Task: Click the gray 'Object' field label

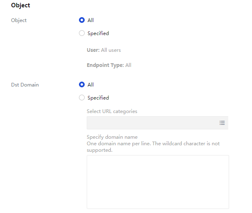Action: point(19,20)
